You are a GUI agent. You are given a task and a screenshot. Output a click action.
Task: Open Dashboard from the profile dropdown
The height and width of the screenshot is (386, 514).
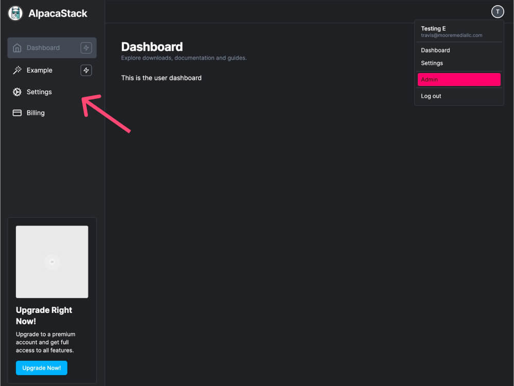click(x=435, y=50)
